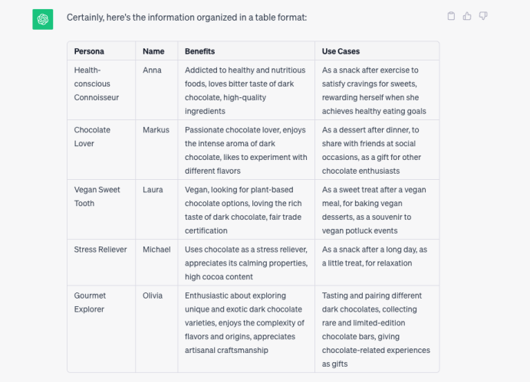The image size is (530, 382).
Task: Click the ChatGPT logo avatar
Action: tap(42, 19)
